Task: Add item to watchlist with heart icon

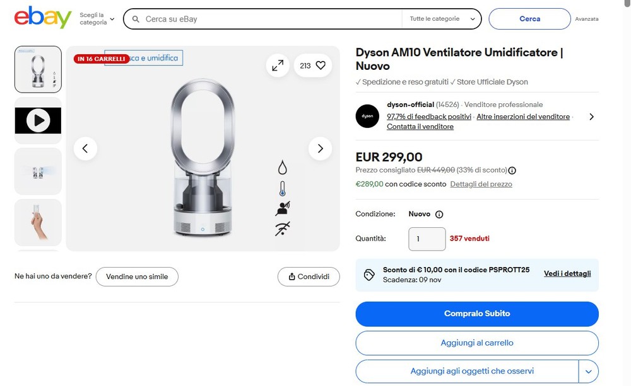Action: (x=321, y=65)
